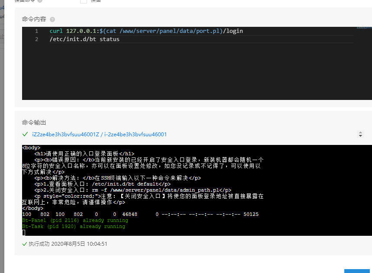Collapse the instance output expander arrows
372x273 pixels.
click(x=360, y=135)
